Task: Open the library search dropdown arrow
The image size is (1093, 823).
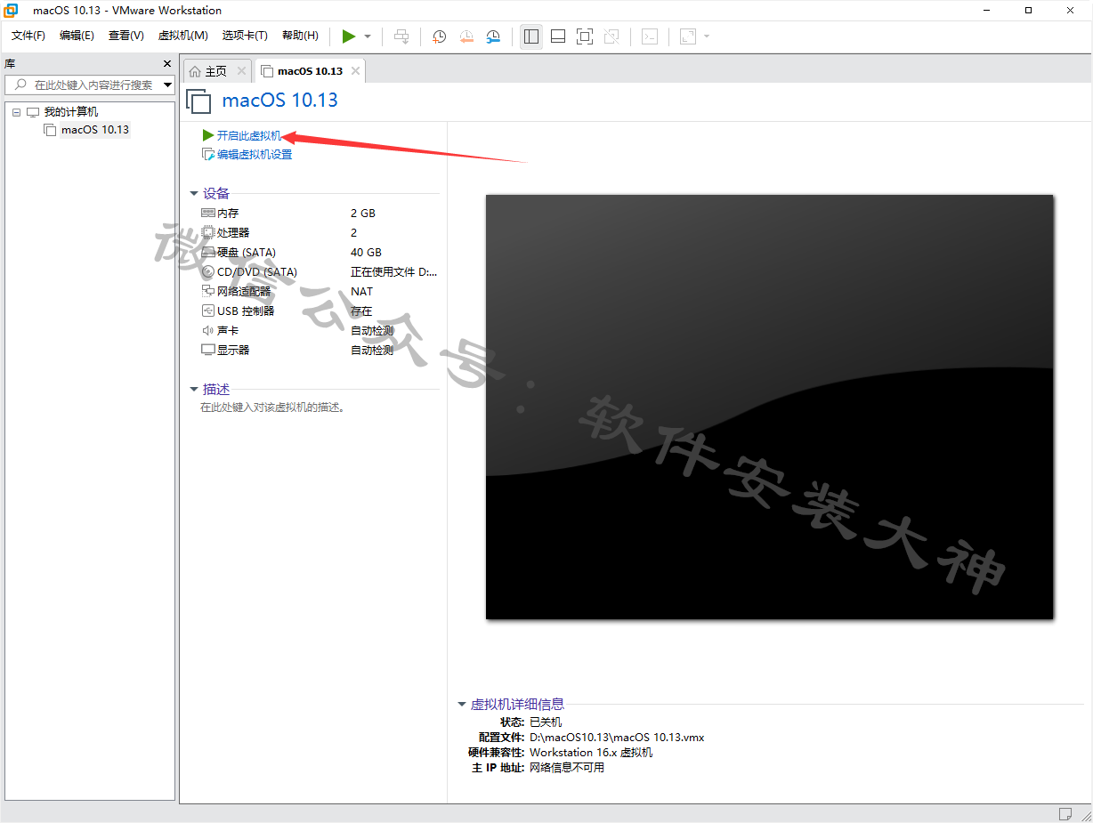Action: [168, 85]
